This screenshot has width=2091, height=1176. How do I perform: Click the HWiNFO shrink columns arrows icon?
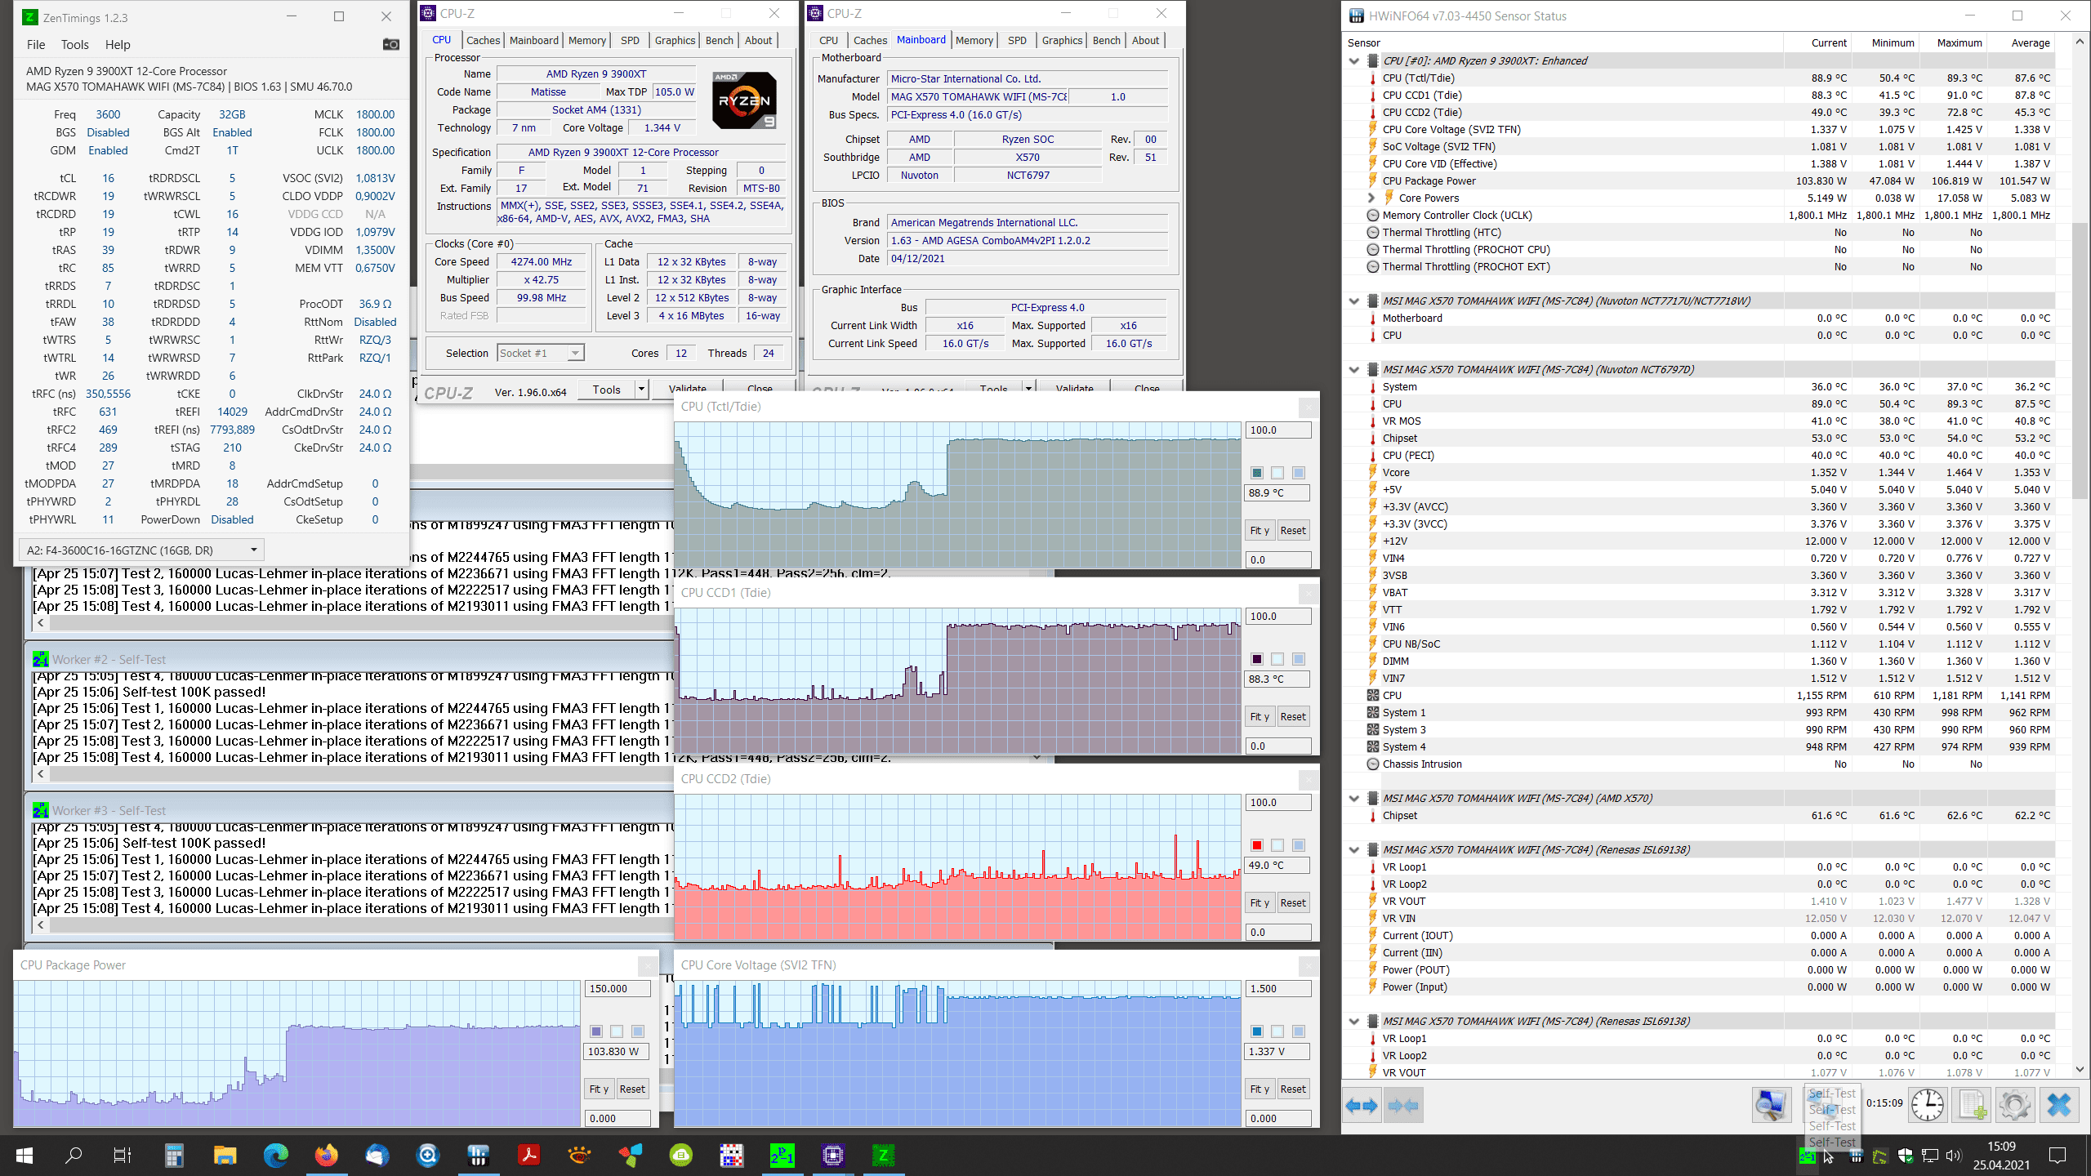pyautogui.click(x=1403, y=1106)
